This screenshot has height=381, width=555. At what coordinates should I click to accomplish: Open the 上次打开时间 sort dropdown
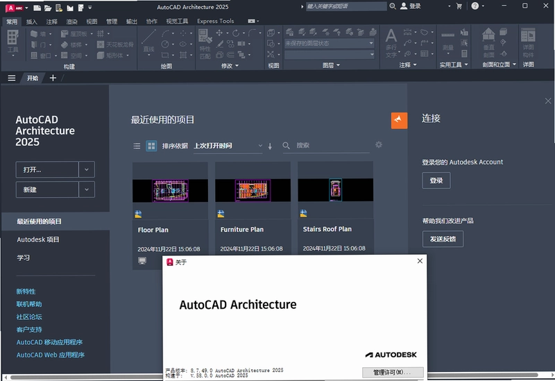pyautogui.click(x=228, y=146)
